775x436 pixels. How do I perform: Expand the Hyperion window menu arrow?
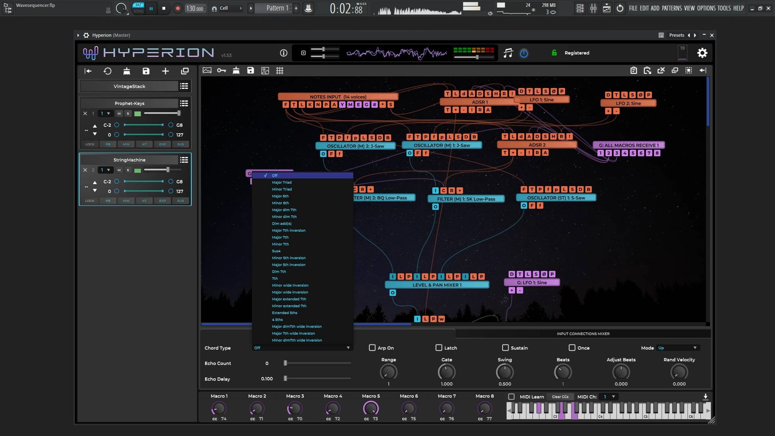pyautogui.click(x=78, y=35)
